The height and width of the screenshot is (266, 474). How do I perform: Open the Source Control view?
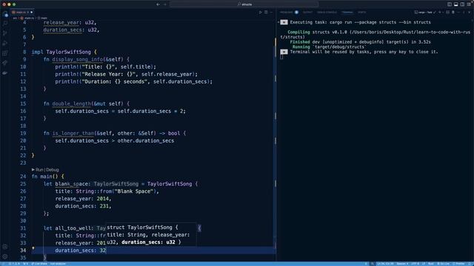[5, 33]
